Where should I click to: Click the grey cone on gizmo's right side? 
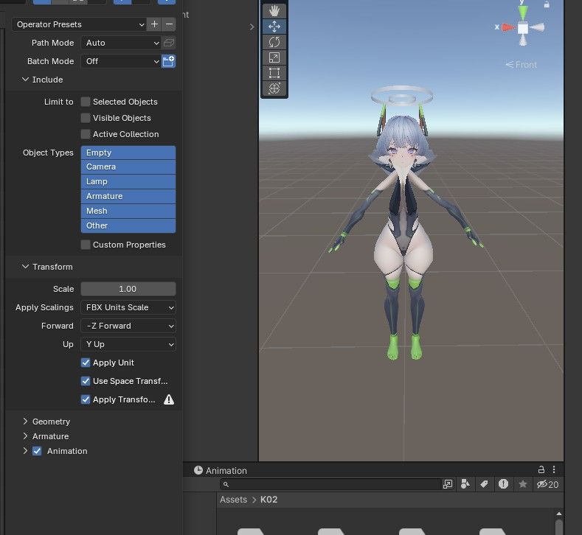537,27
